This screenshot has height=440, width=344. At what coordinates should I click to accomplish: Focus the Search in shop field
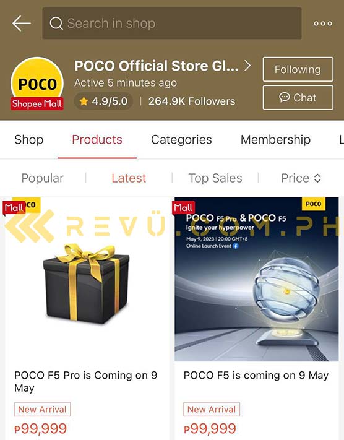click(172, 24)
